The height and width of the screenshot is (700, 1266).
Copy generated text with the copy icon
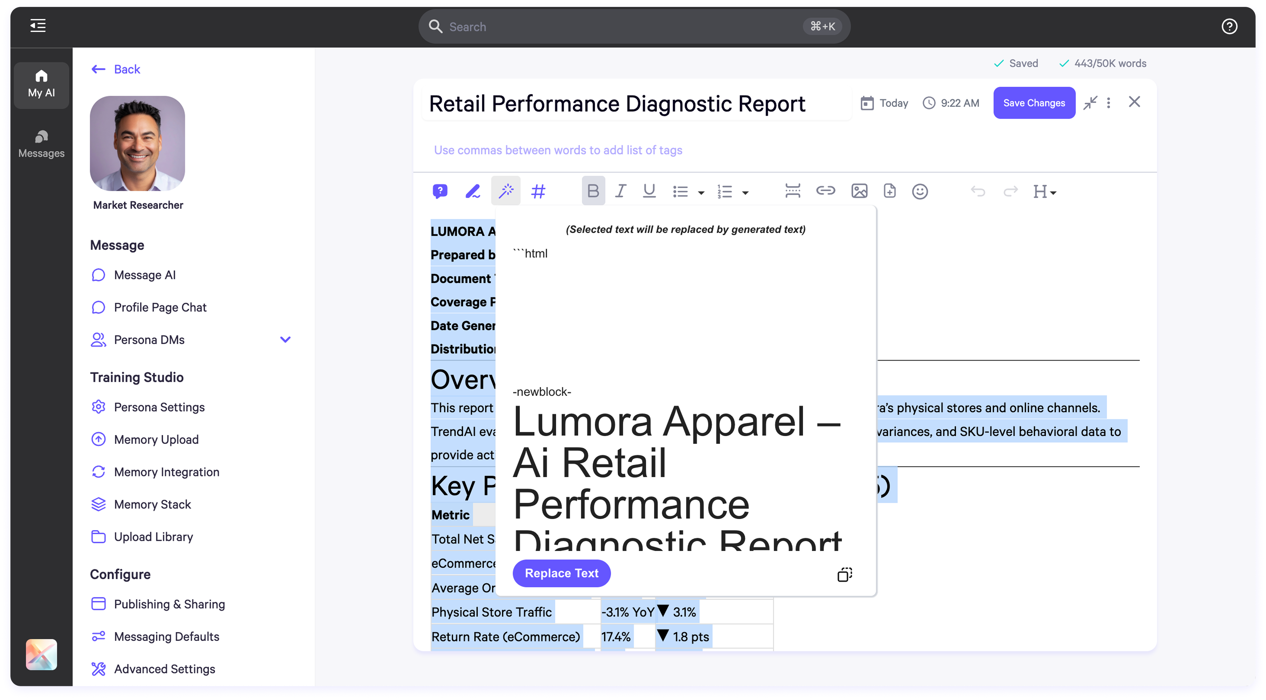pyautogui.click(x=844, y=574)
